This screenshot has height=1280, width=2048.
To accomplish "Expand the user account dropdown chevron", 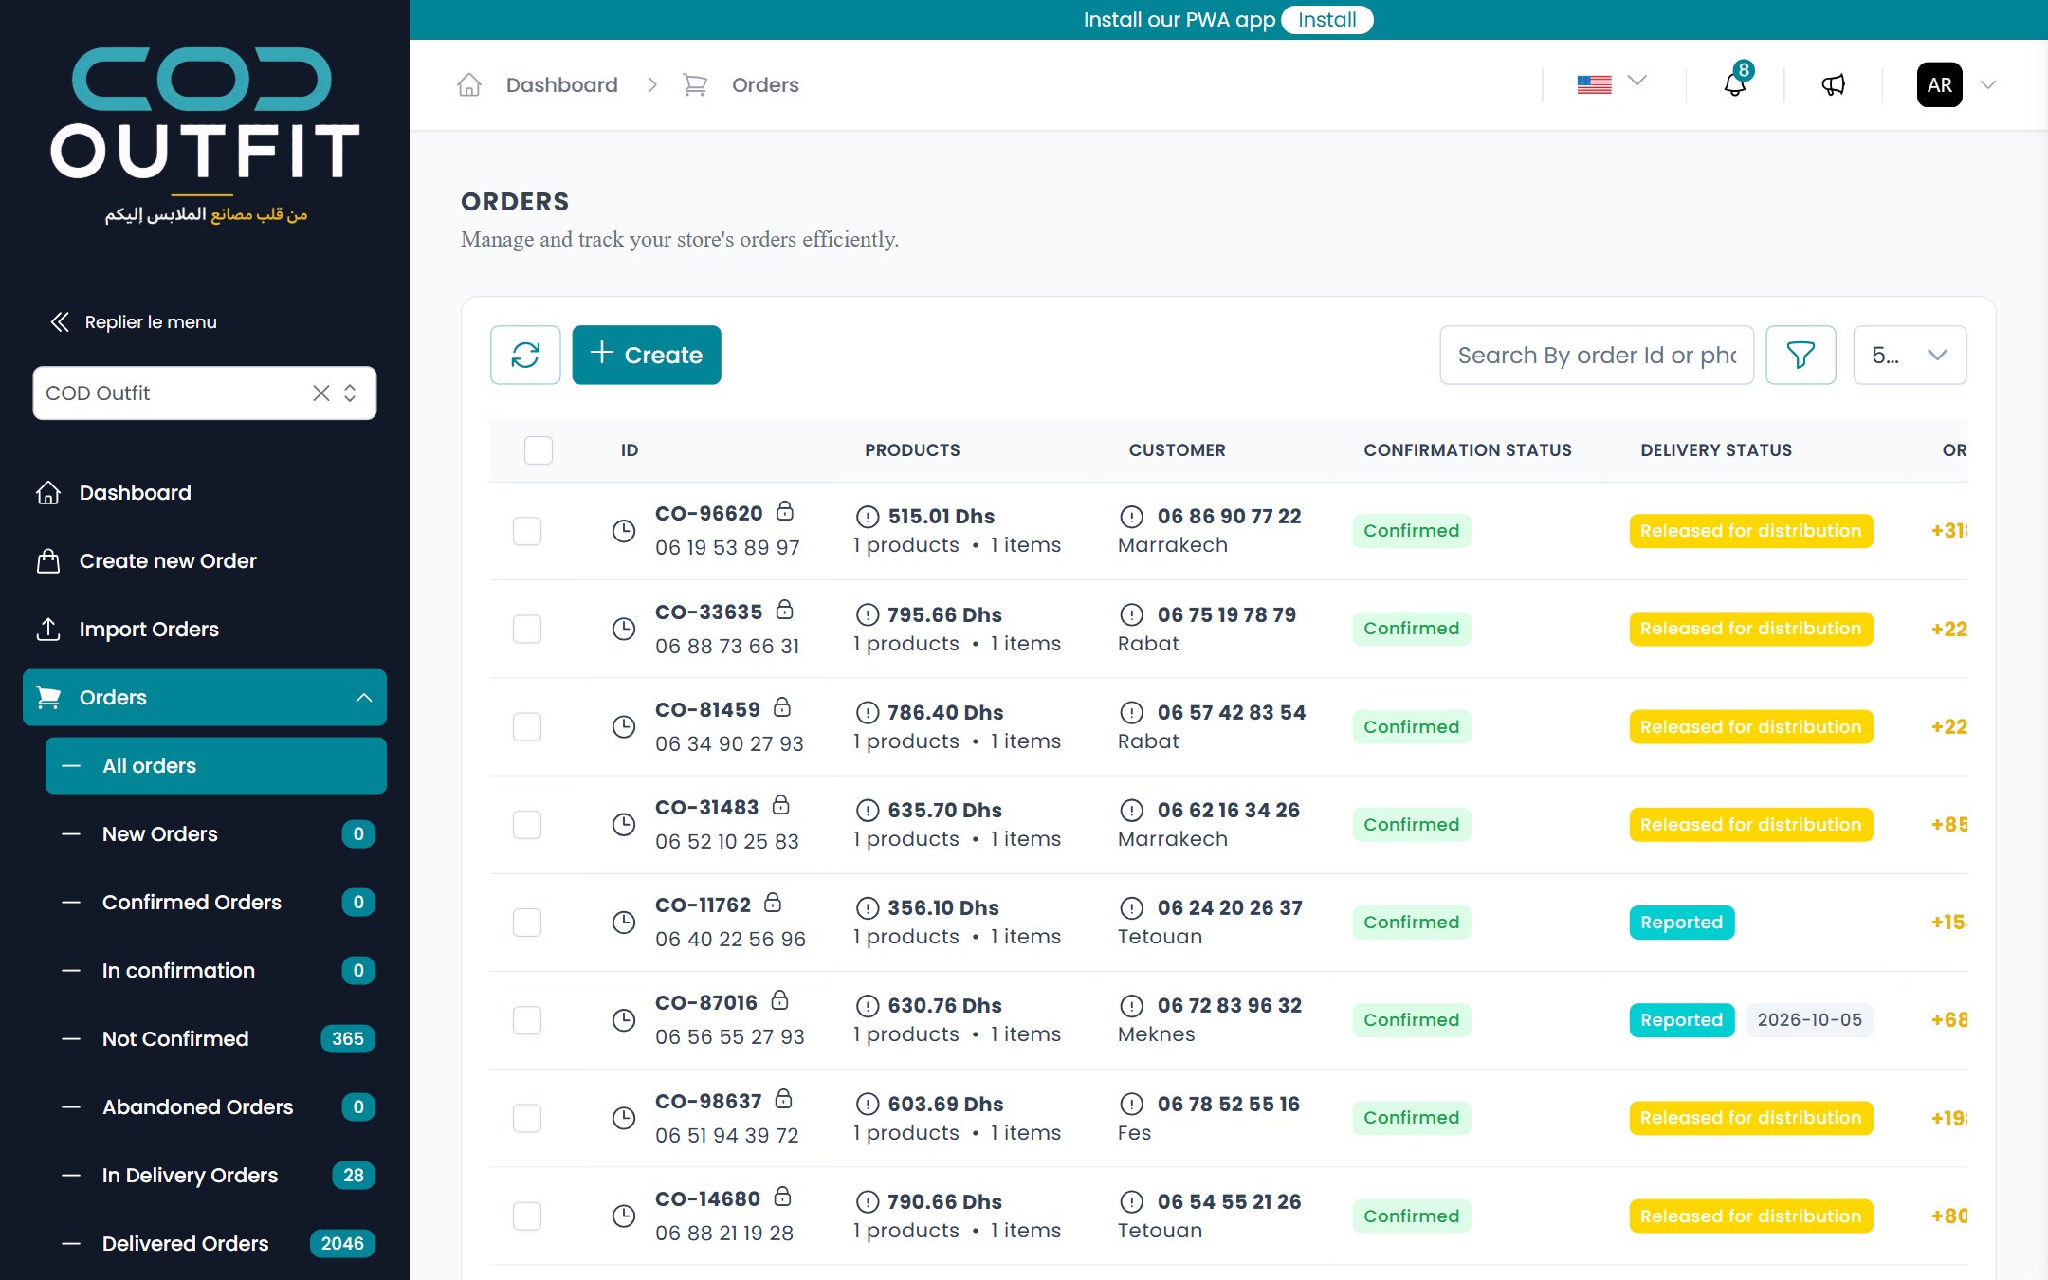I will (1988, 84).
